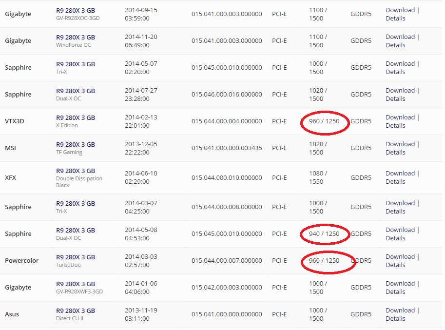Image resolution: width=445 pixels, height=330 pixels.
Task: Download Sapphire Dual-X OC BIOS dated 2014-05-08
Action: [400, 230]
